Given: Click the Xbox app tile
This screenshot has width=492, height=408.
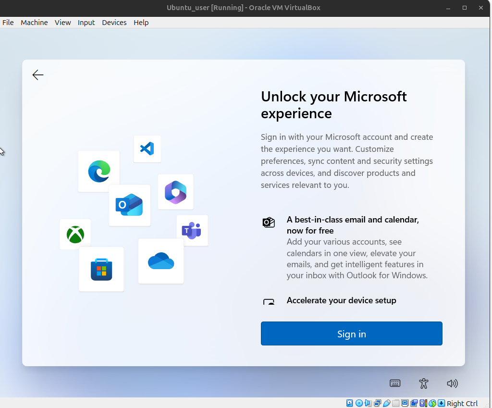Looking at the screenshot, I should 75,235.
